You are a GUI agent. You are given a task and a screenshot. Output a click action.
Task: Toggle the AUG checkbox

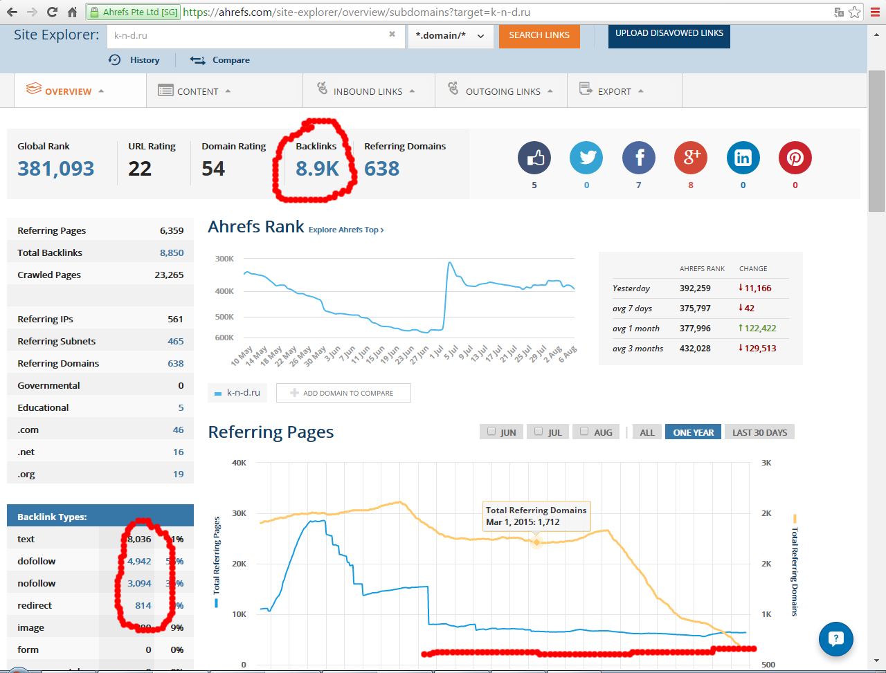(584, 432)
